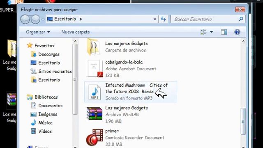
Task: Click the refresh button next to address bar
Action: (x=163, y=19)
